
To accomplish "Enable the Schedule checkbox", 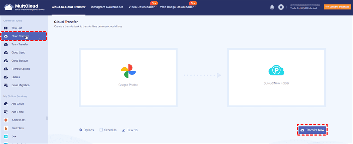I will [x=101, y=130].
